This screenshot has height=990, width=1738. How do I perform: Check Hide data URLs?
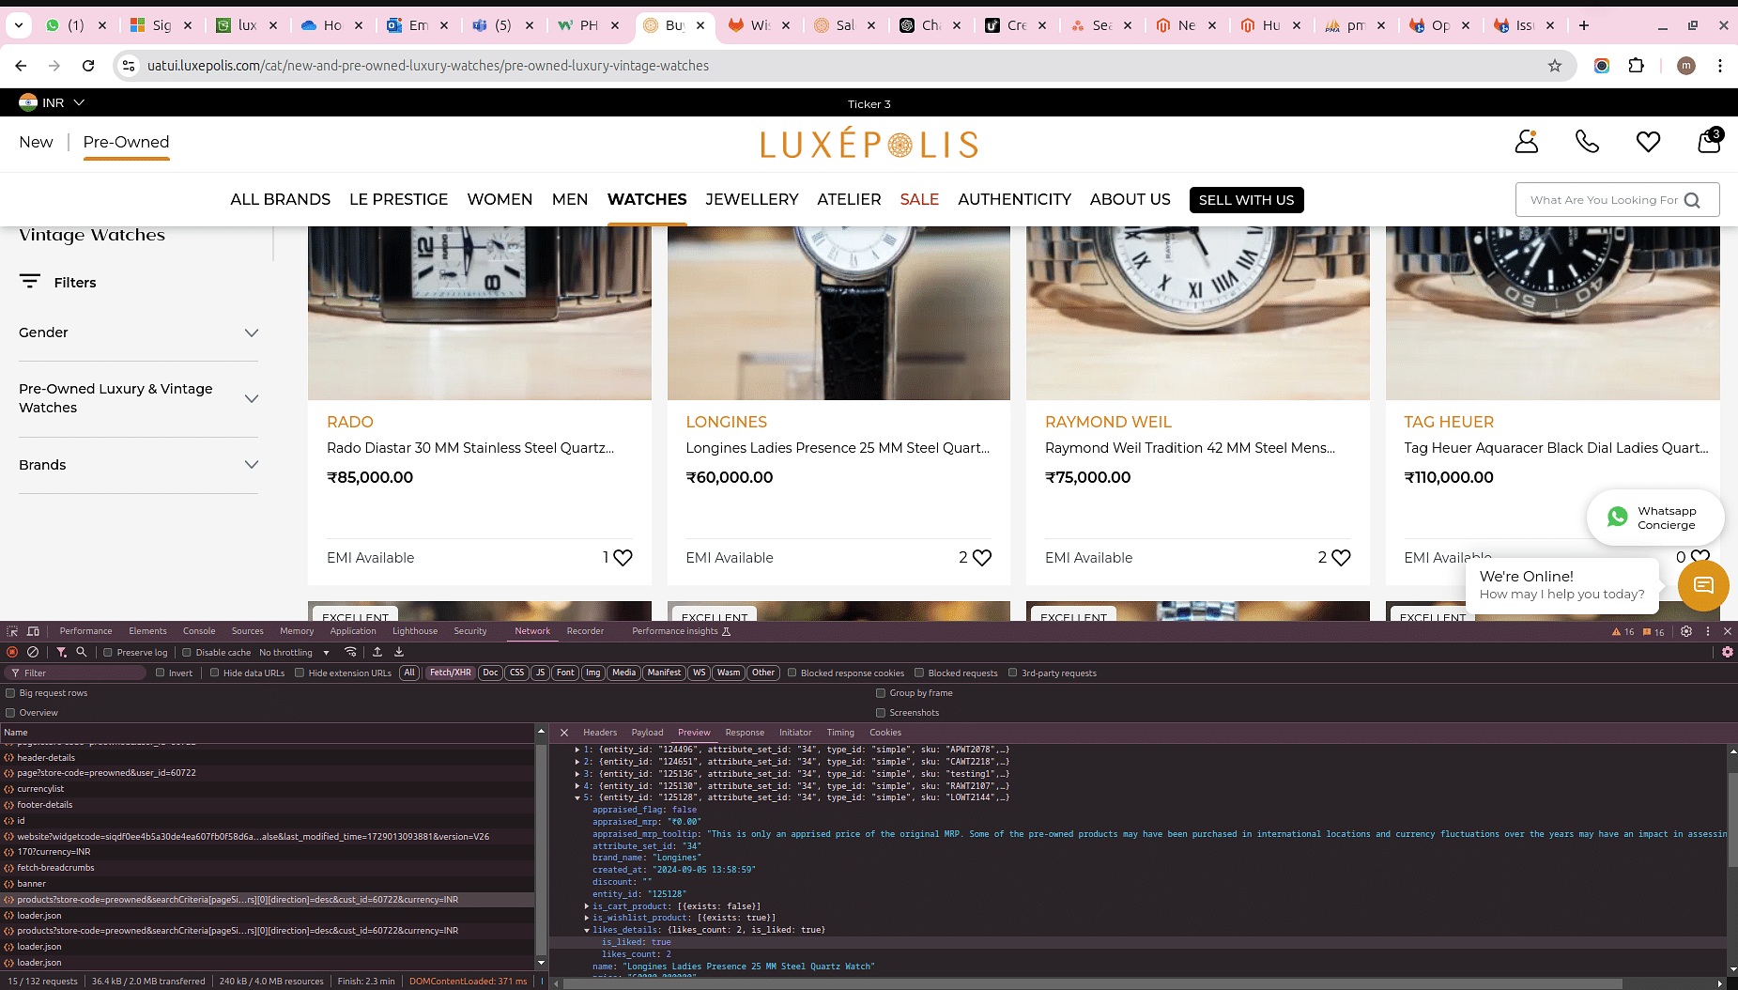click(215, 673)
